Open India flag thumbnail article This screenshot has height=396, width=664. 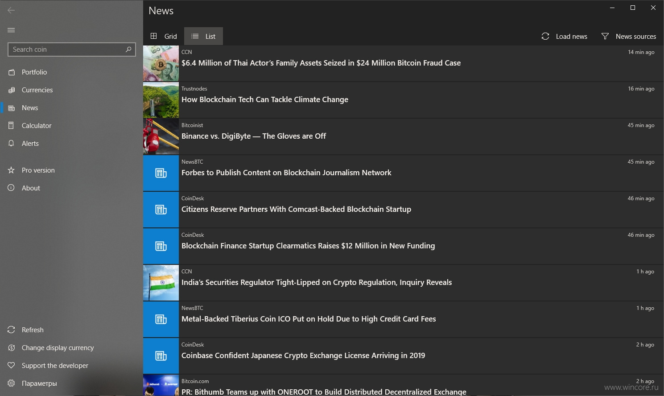(x=161, y=283)
